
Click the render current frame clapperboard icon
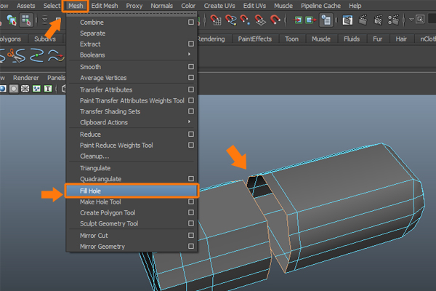363,20
